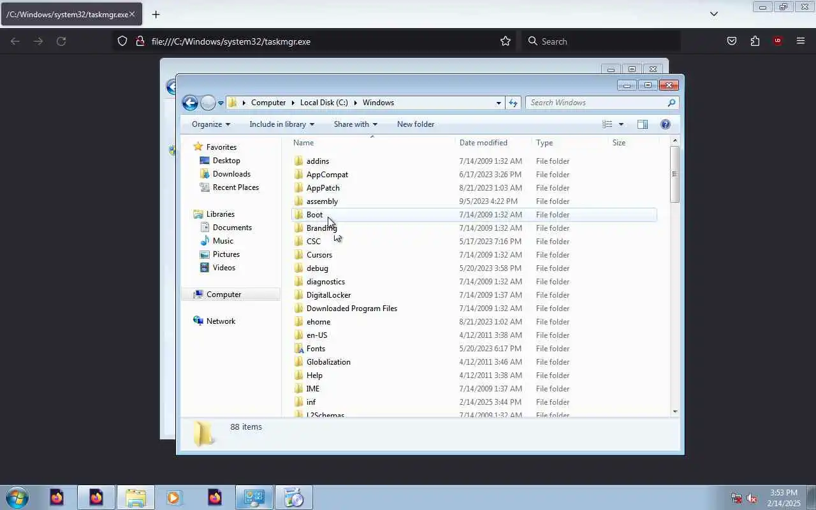The image size is (816, 510).
Task: Toggle the preview pane button
Action: (643, 124)
